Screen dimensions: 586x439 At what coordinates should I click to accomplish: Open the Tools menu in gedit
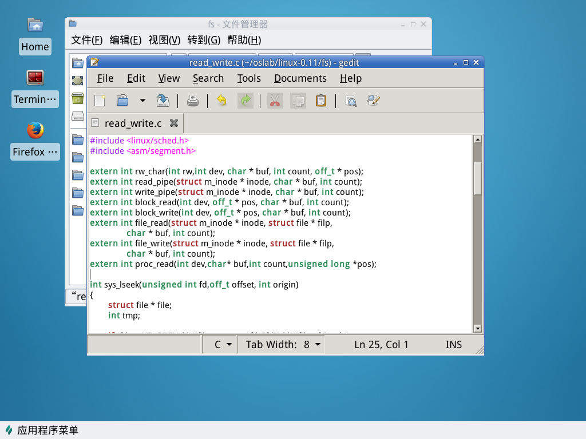point(249,78)
